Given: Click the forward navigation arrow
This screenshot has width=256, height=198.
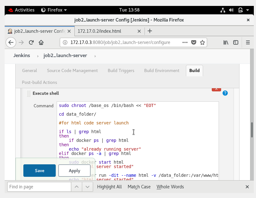Looking at the screenshot, I should click(x=21, y=42).
